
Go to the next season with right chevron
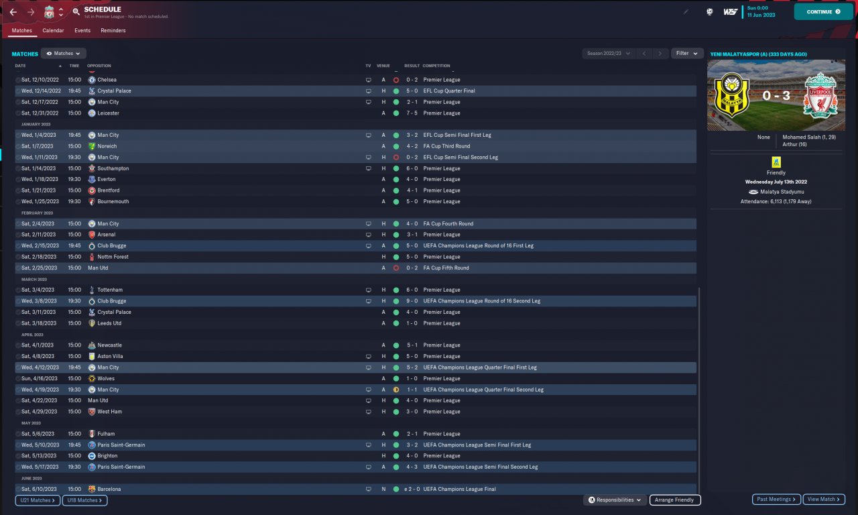pos(661,53)
